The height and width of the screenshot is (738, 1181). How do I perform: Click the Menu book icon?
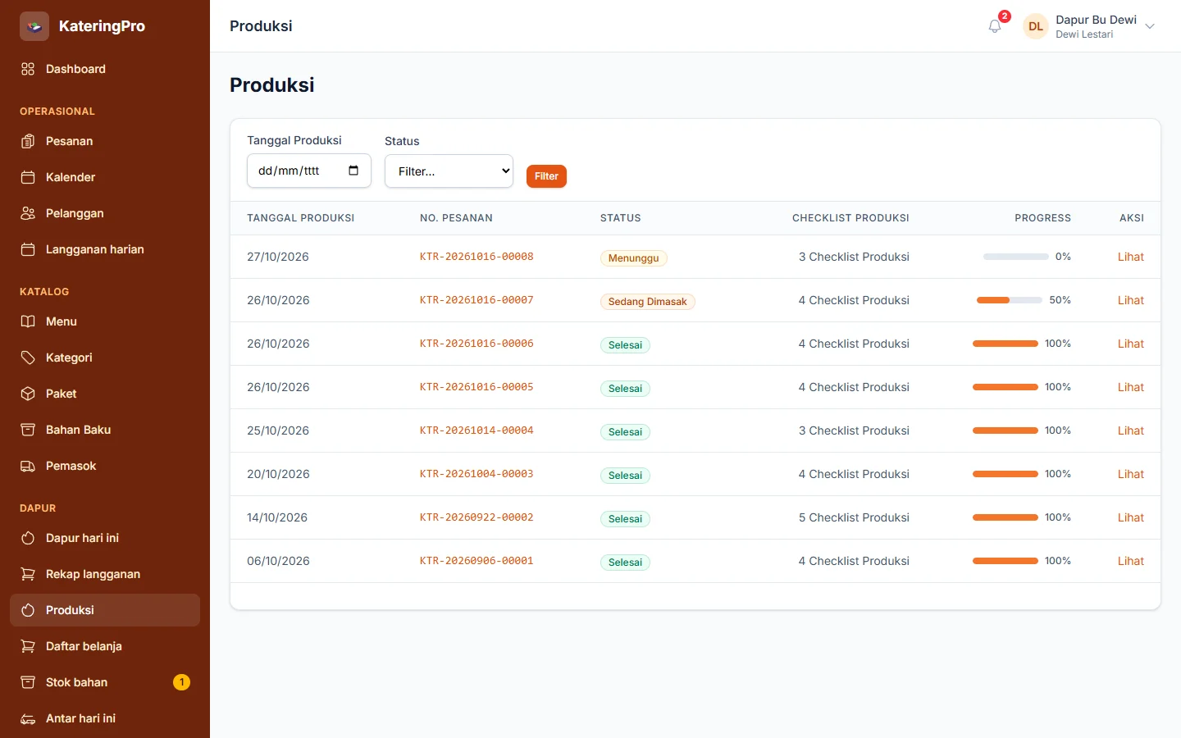click(28, 321)
